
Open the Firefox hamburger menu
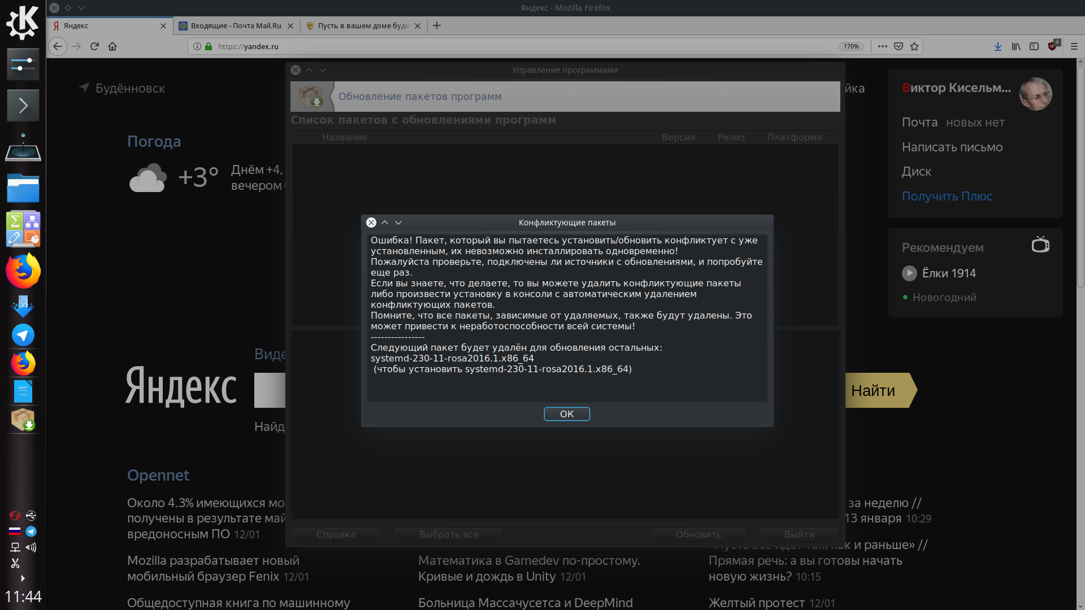[x=1074, y=46]
